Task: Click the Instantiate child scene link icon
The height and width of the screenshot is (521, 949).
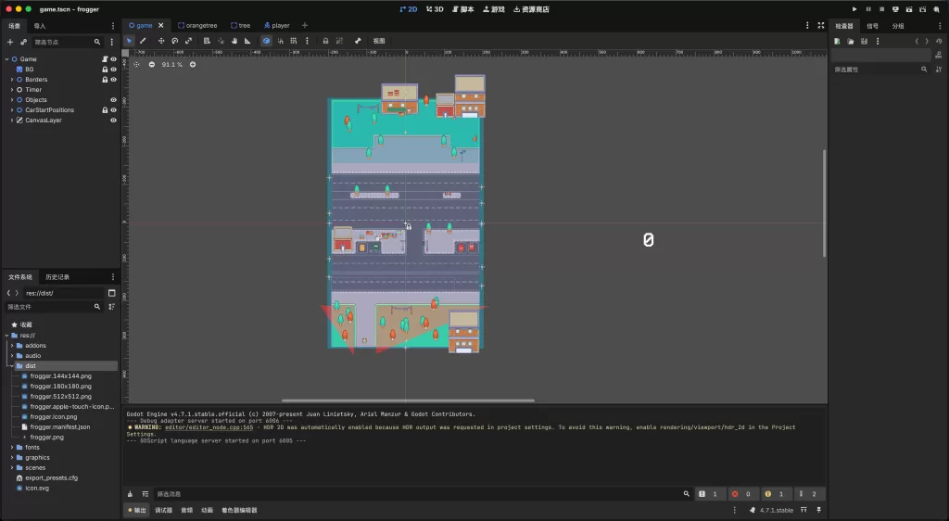Action: pos(23,42)
